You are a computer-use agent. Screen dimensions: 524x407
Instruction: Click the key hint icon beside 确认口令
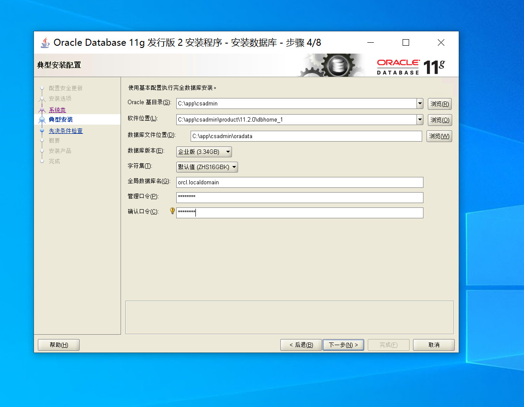point(172,211)
